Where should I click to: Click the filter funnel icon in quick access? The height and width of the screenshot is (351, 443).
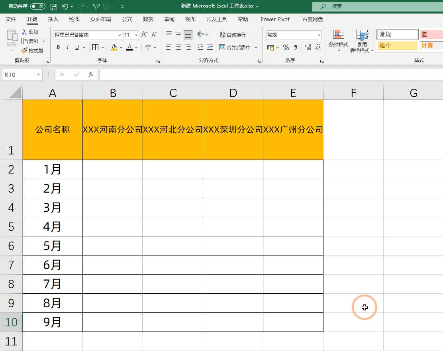click(x=96, y=7)
